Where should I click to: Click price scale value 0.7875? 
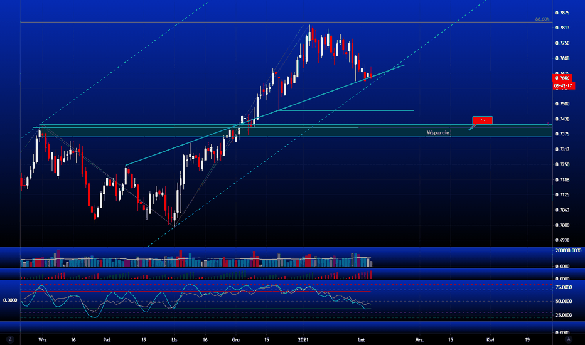[x=562, y=13]
